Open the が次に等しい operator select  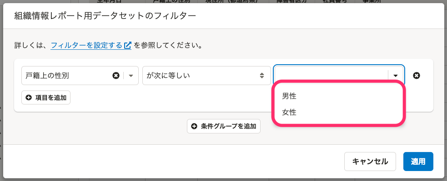click(206, 76)
